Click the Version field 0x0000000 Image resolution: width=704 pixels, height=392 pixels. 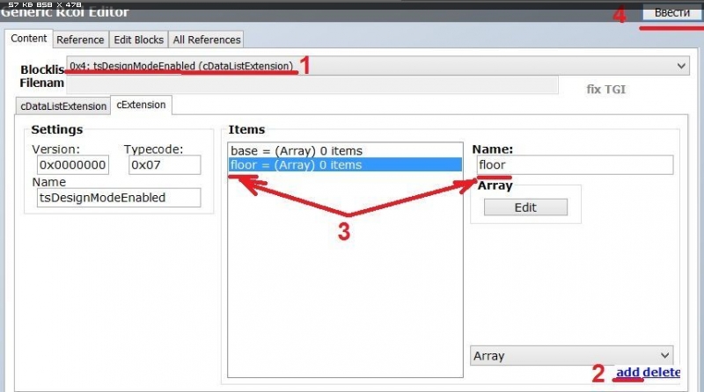(x=73, y=165)
